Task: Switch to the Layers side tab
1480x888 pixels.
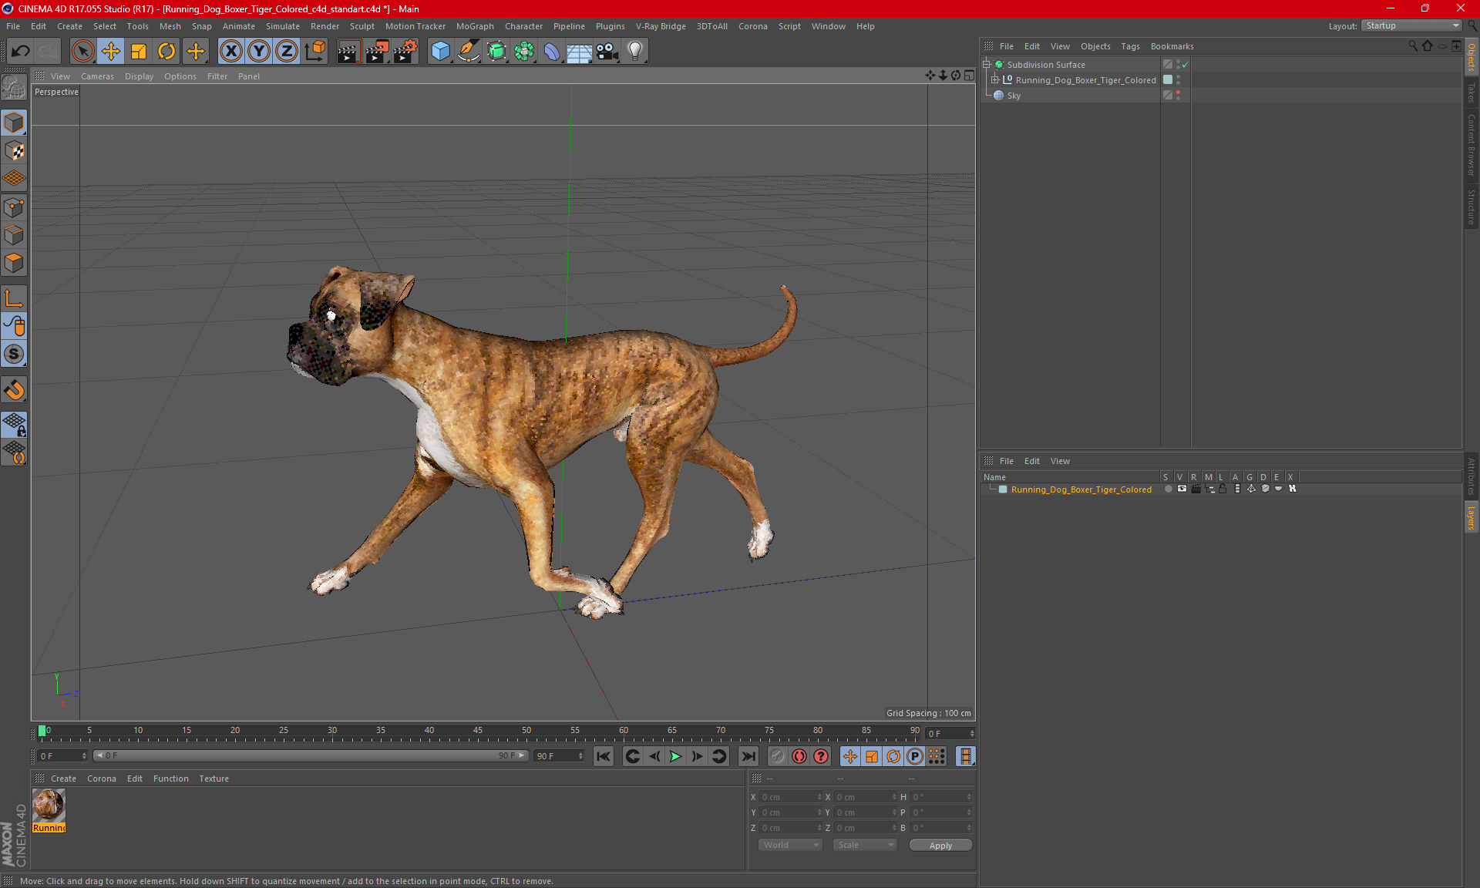Action: pyautogui.click(x=1472, y=517)
